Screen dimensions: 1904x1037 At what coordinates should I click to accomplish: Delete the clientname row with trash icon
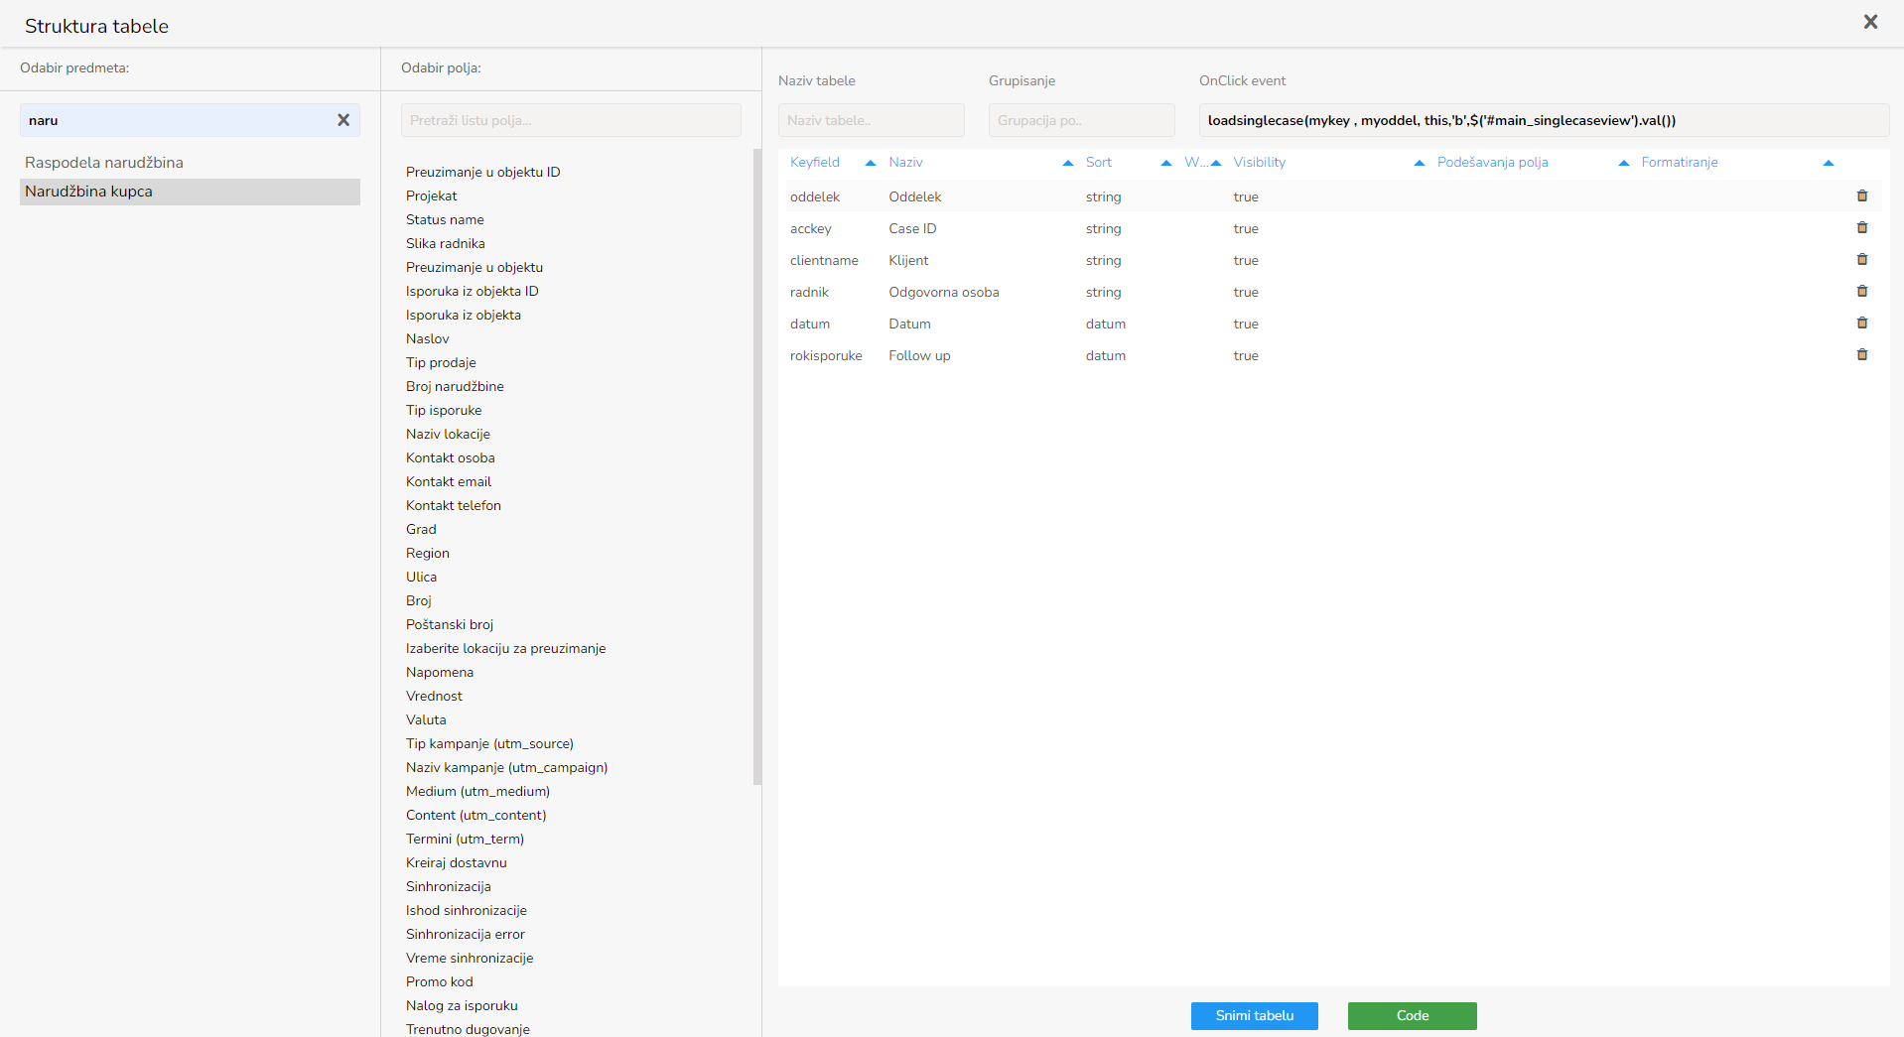click(1862, 260)
